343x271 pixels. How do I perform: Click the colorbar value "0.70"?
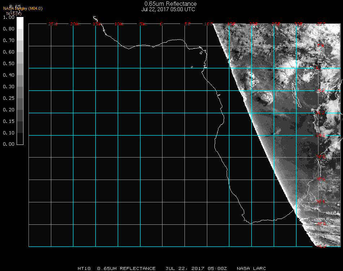9,40
